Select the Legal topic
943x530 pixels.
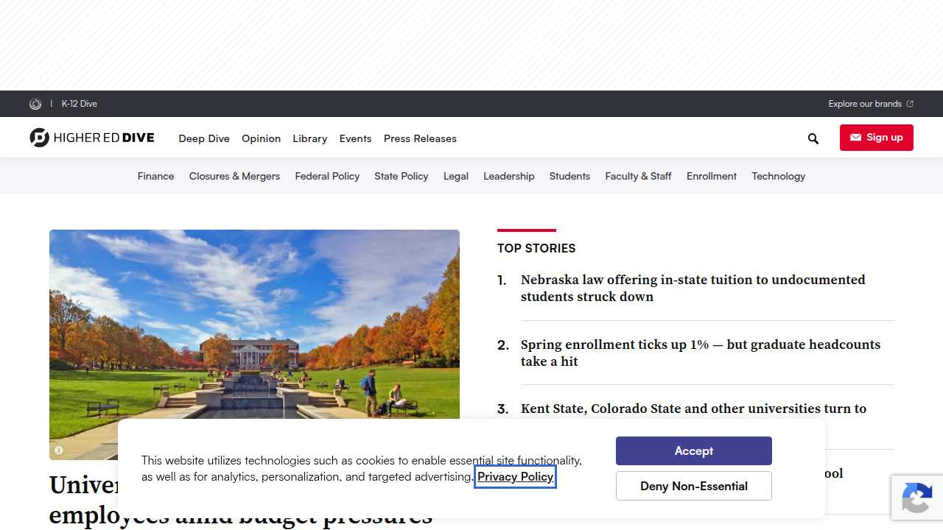pos(456,176)
